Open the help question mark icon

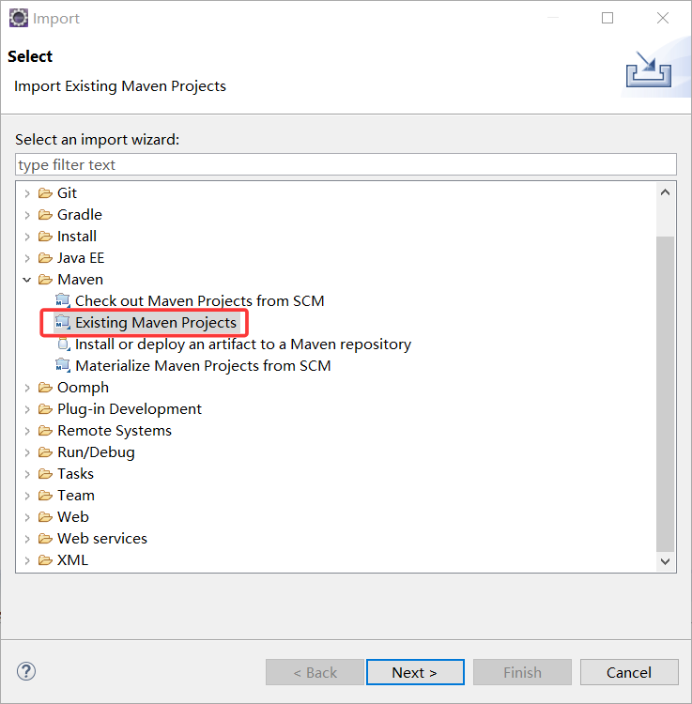26,672
